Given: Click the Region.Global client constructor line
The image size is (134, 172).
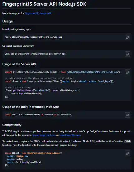Looking at the screenshot, I should tap(60, 81).
